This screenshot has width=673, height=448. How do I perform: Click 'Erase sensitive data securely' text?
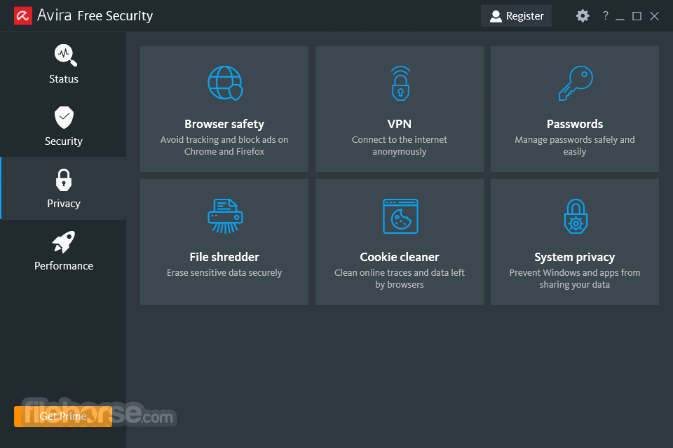point(224,273)
